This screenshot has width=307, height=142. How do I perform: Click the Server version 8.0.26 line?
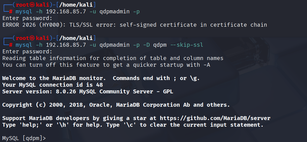coord(87,91)
